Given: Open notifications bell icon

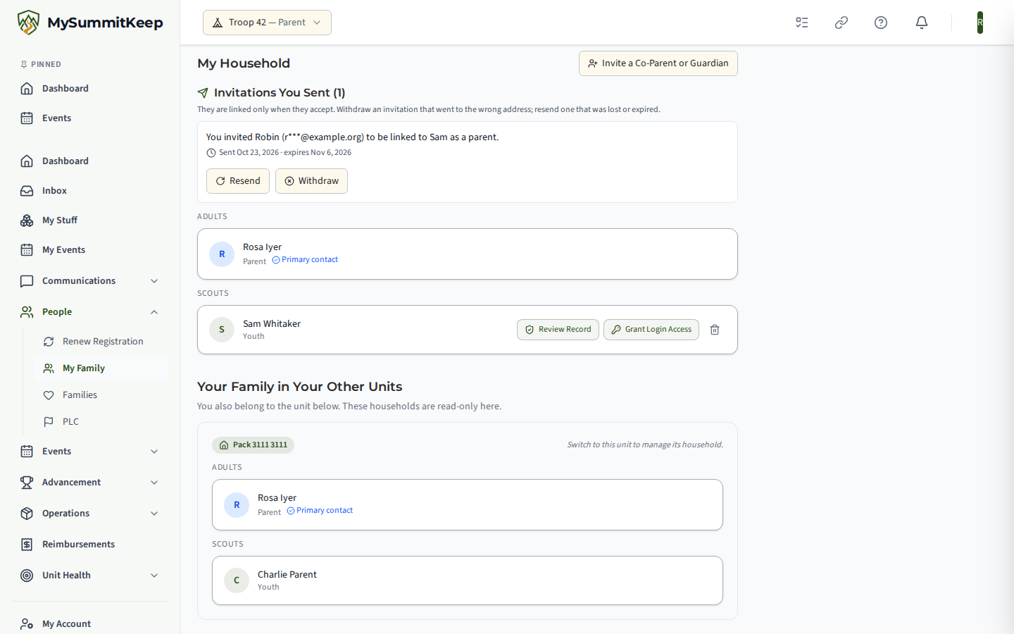Looking at the screenshot, I should [922, 23].
